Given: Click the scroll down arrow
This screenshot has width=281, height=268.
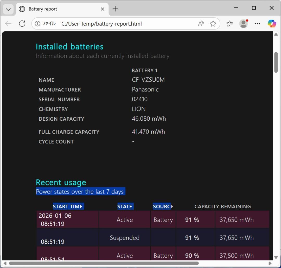Looking at the screenshot, I should click(x=276, y=257).
